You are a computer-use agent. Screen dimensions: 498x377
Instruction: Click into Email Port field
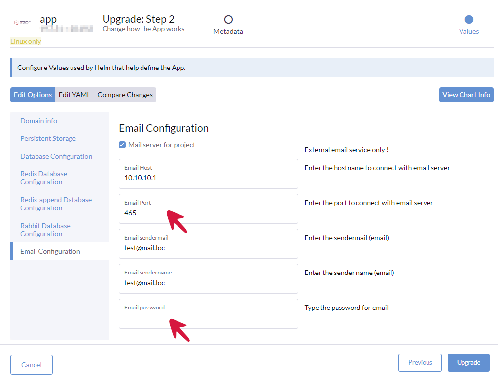pyautogui.click(x=208, y=213)
